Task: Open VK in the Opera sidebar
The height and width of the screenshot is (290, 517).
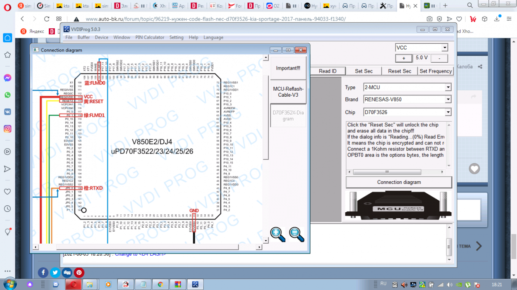Action: click(x=7, y=111)
